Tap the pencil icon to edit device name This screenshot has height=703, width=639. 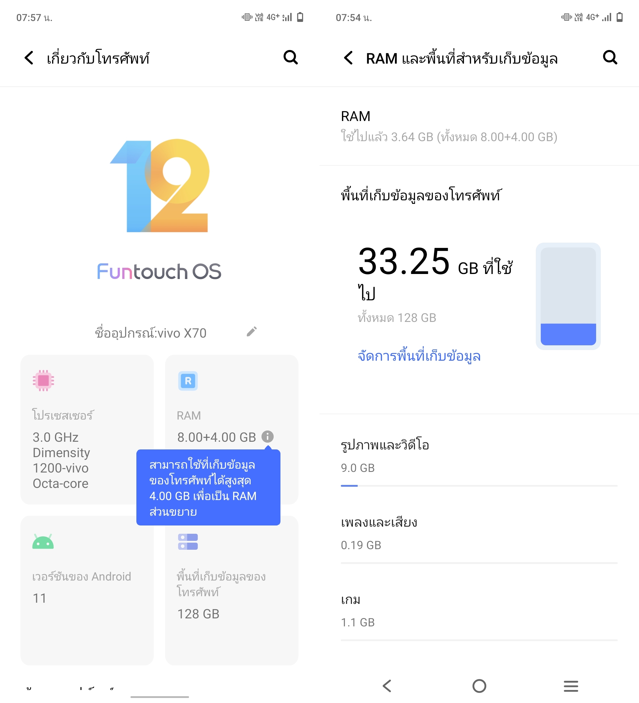pos(251,332)
